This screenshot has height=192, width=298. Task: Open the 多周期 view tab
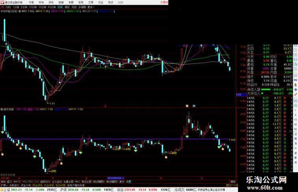click(82, 7)
